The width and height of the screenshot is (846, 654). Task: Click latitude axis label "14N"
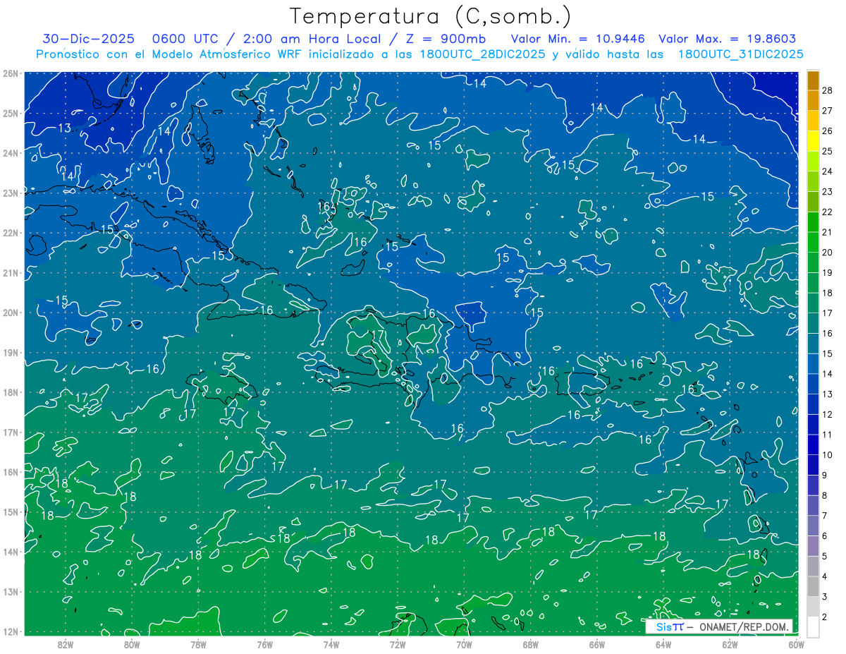pyautogui.click(x=11, y=552)
